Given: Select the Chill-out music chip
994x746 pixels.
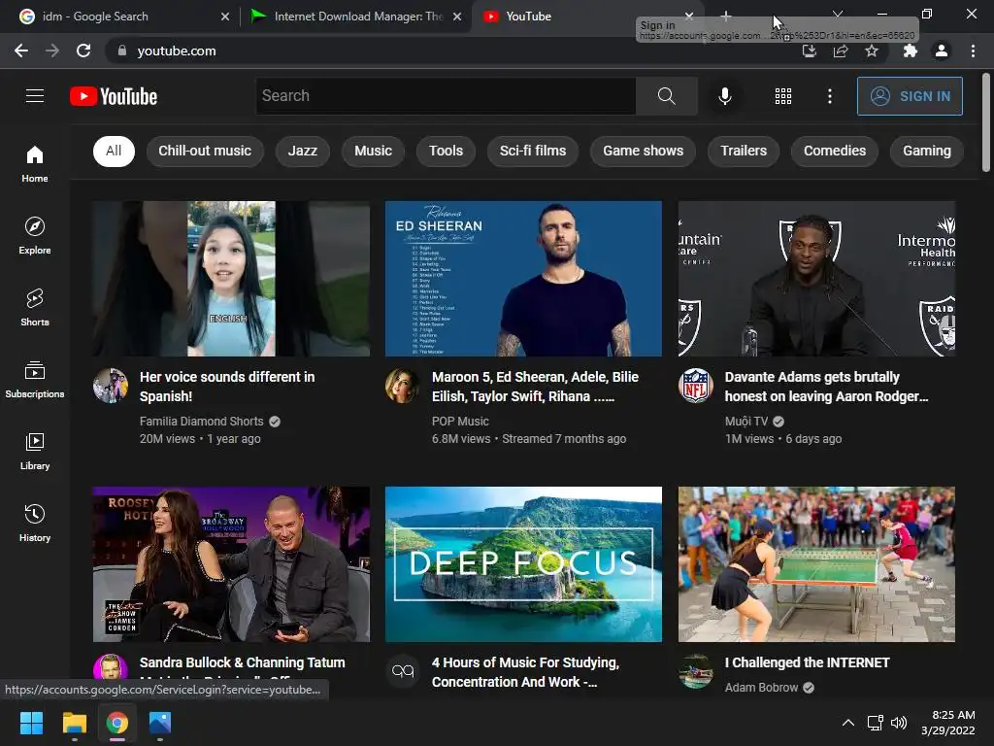Looking at the screenshot, I should pyautogui.click(x=205, y=151).
